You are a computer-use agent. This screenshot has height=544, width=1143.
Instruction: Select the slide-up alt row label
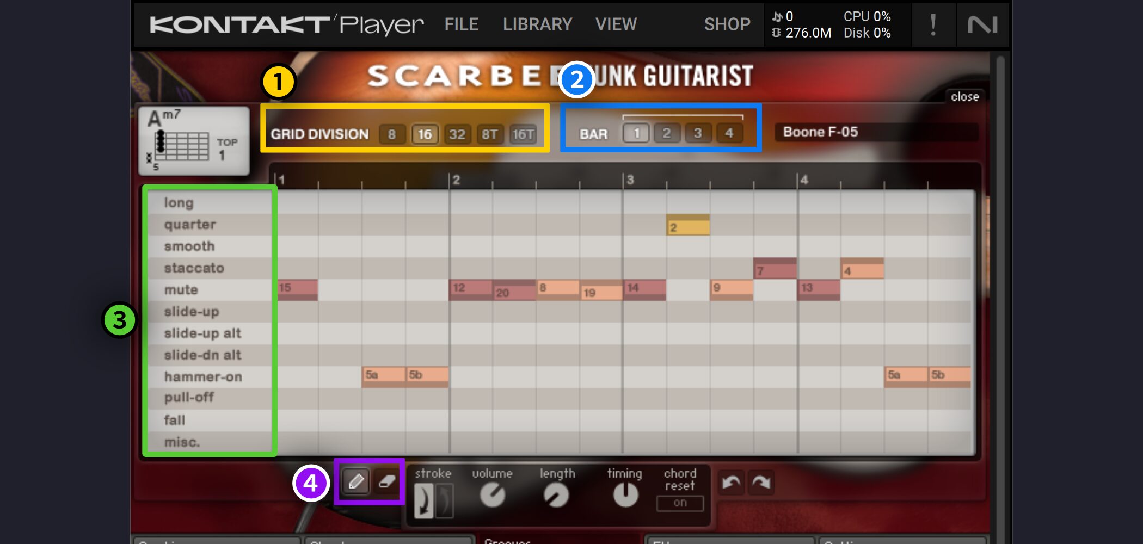202,333
